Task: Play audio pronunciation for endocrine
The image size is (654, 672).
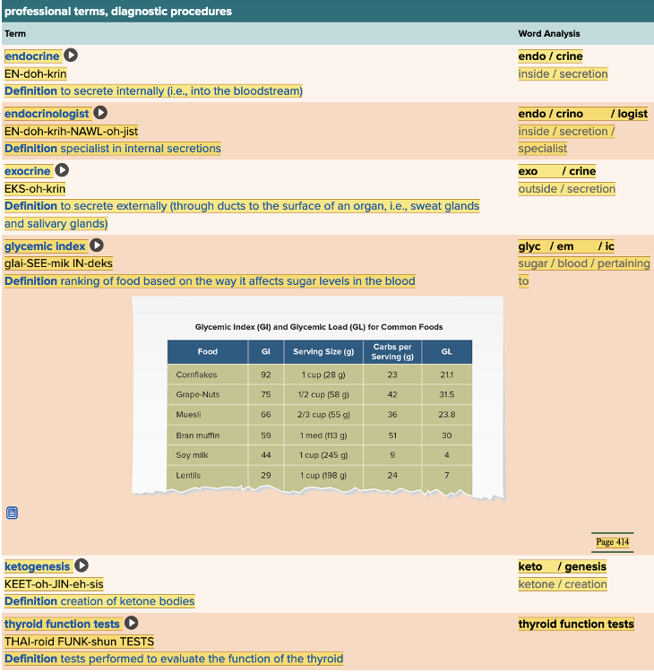Action: click(71, 56)
